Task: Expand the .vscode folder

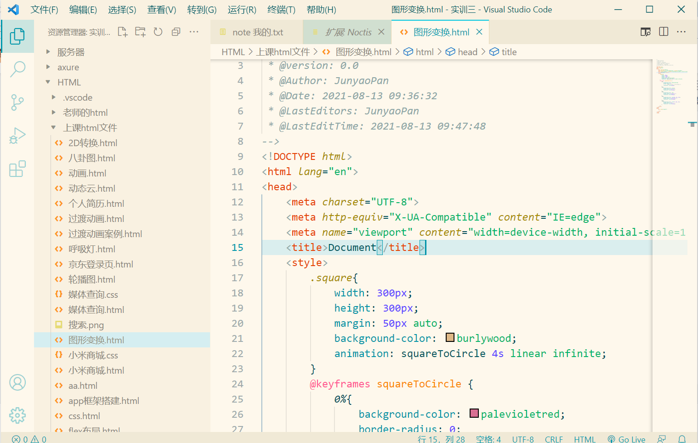Action: (78, 97)
